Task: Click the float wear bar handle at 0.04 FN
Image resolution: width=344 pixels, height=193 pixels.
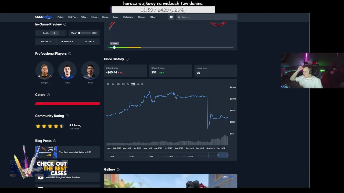Action: pos(114,47)
